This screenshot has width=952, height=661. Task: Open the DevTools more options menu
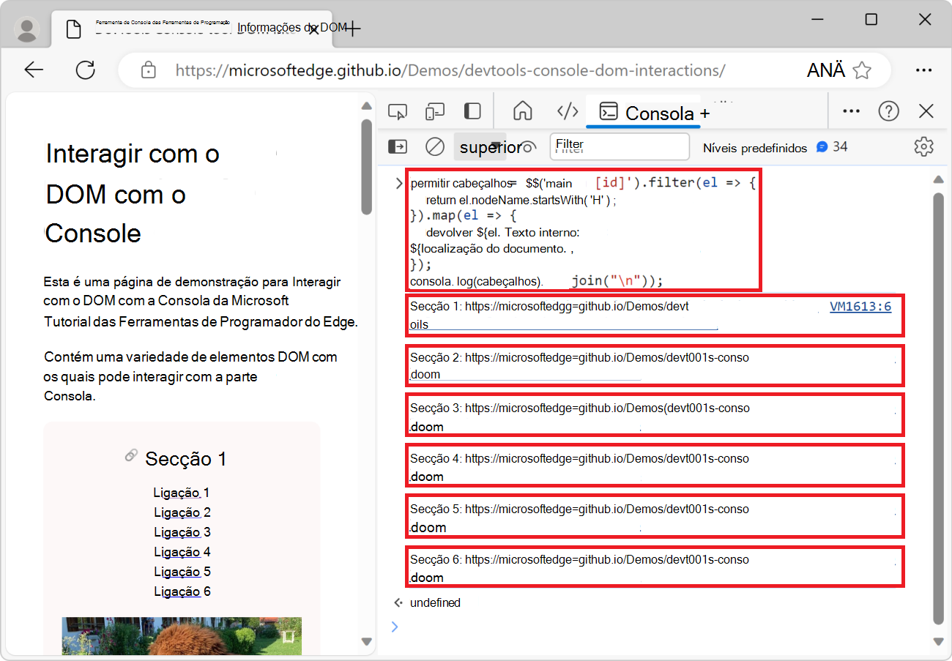[x=851, y=111]
